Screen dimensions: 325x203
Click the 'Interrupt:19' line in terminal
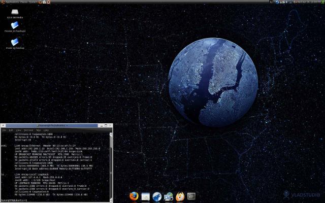click(x=22, y=140)
